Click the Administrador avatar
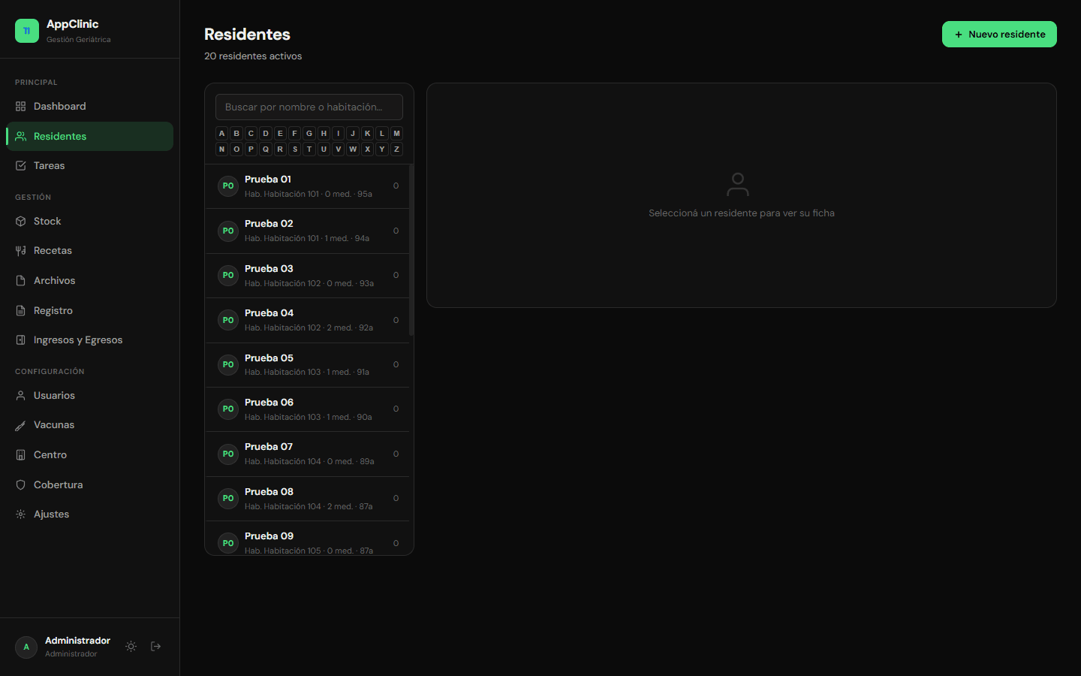The image size is (1081, 676). (x=26, y=647)
